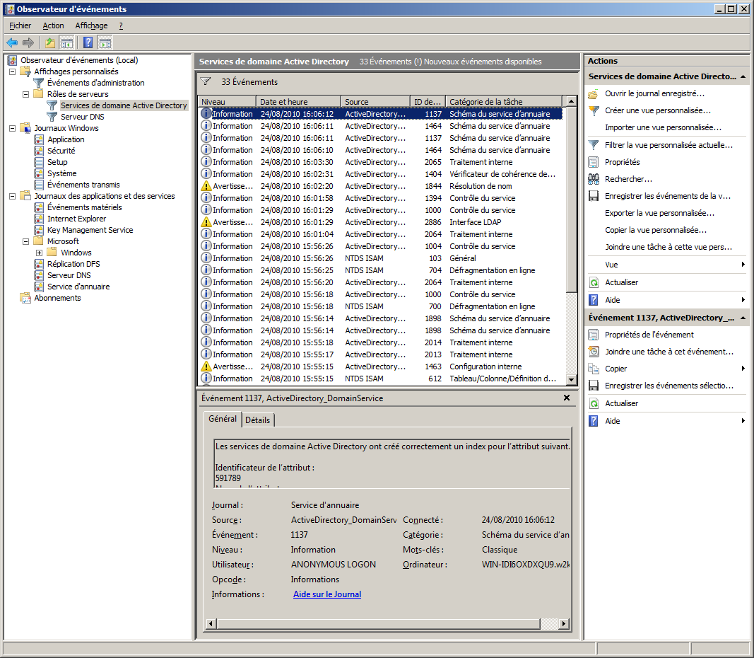Click 'Aide sur le Journal' link

point(326,594)
